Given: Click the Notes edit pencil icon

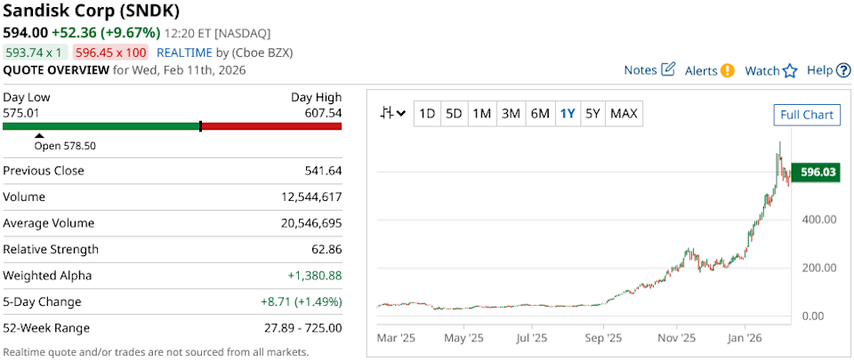Looking at the screenshot, I should pos(668,70).
